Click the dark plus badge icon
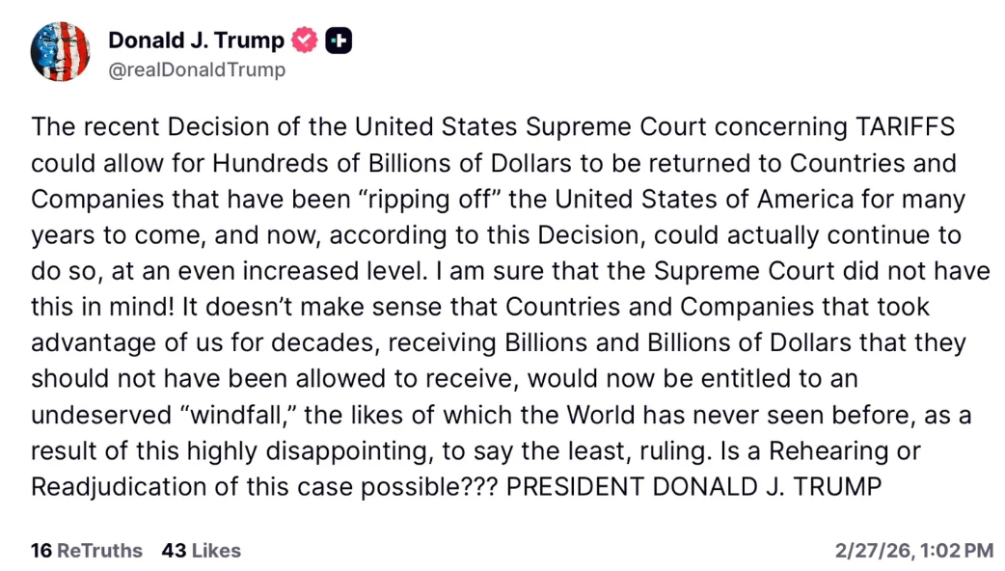The height and width of the screenshot is (571, 1005). coord(339,41)
